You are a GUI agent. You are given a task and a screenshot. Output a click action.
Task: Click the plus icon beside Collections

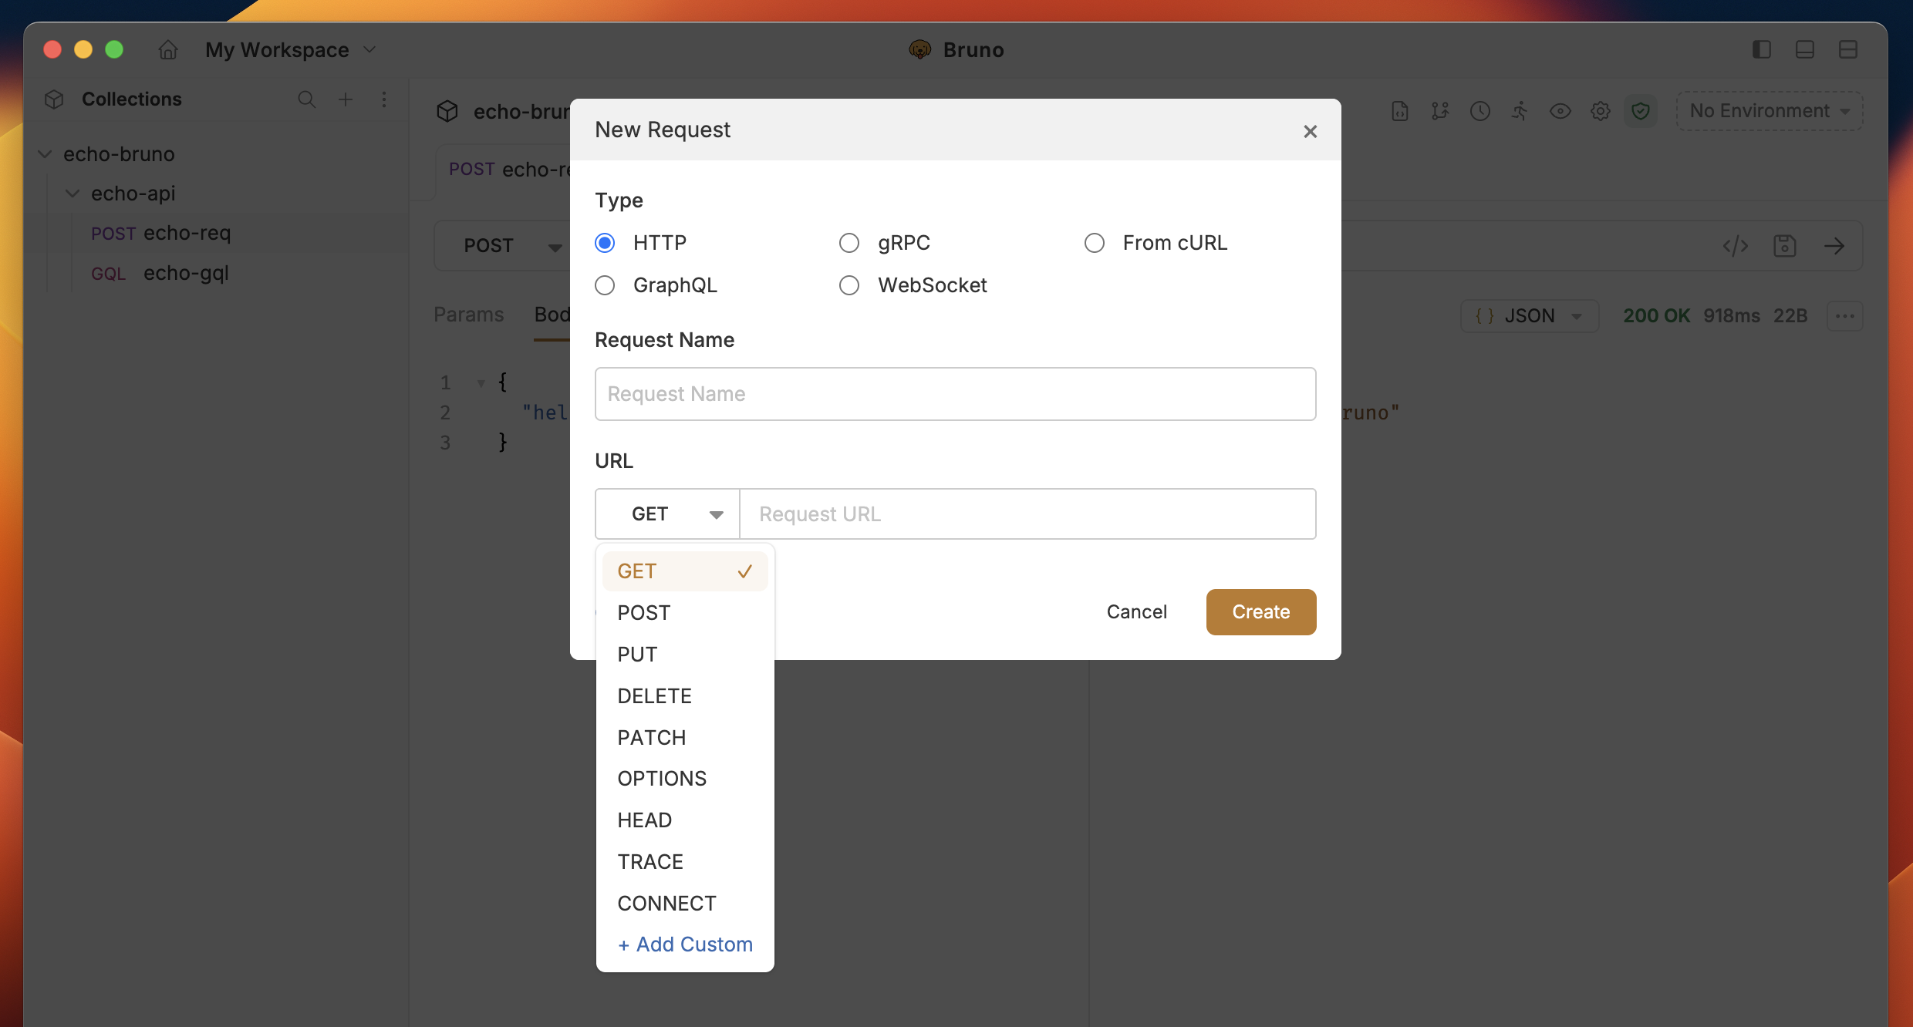point(346,99)
